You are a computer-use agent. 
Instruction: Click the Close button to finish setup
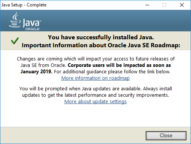166,136
